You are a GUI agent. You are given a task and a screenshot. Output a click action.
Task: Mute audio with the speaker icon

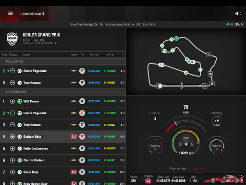pyautogui.click(x=238, y=13)
